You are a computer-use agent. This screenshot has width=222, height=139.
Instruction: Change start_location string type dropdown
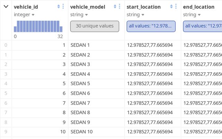(x=135, y=15)
